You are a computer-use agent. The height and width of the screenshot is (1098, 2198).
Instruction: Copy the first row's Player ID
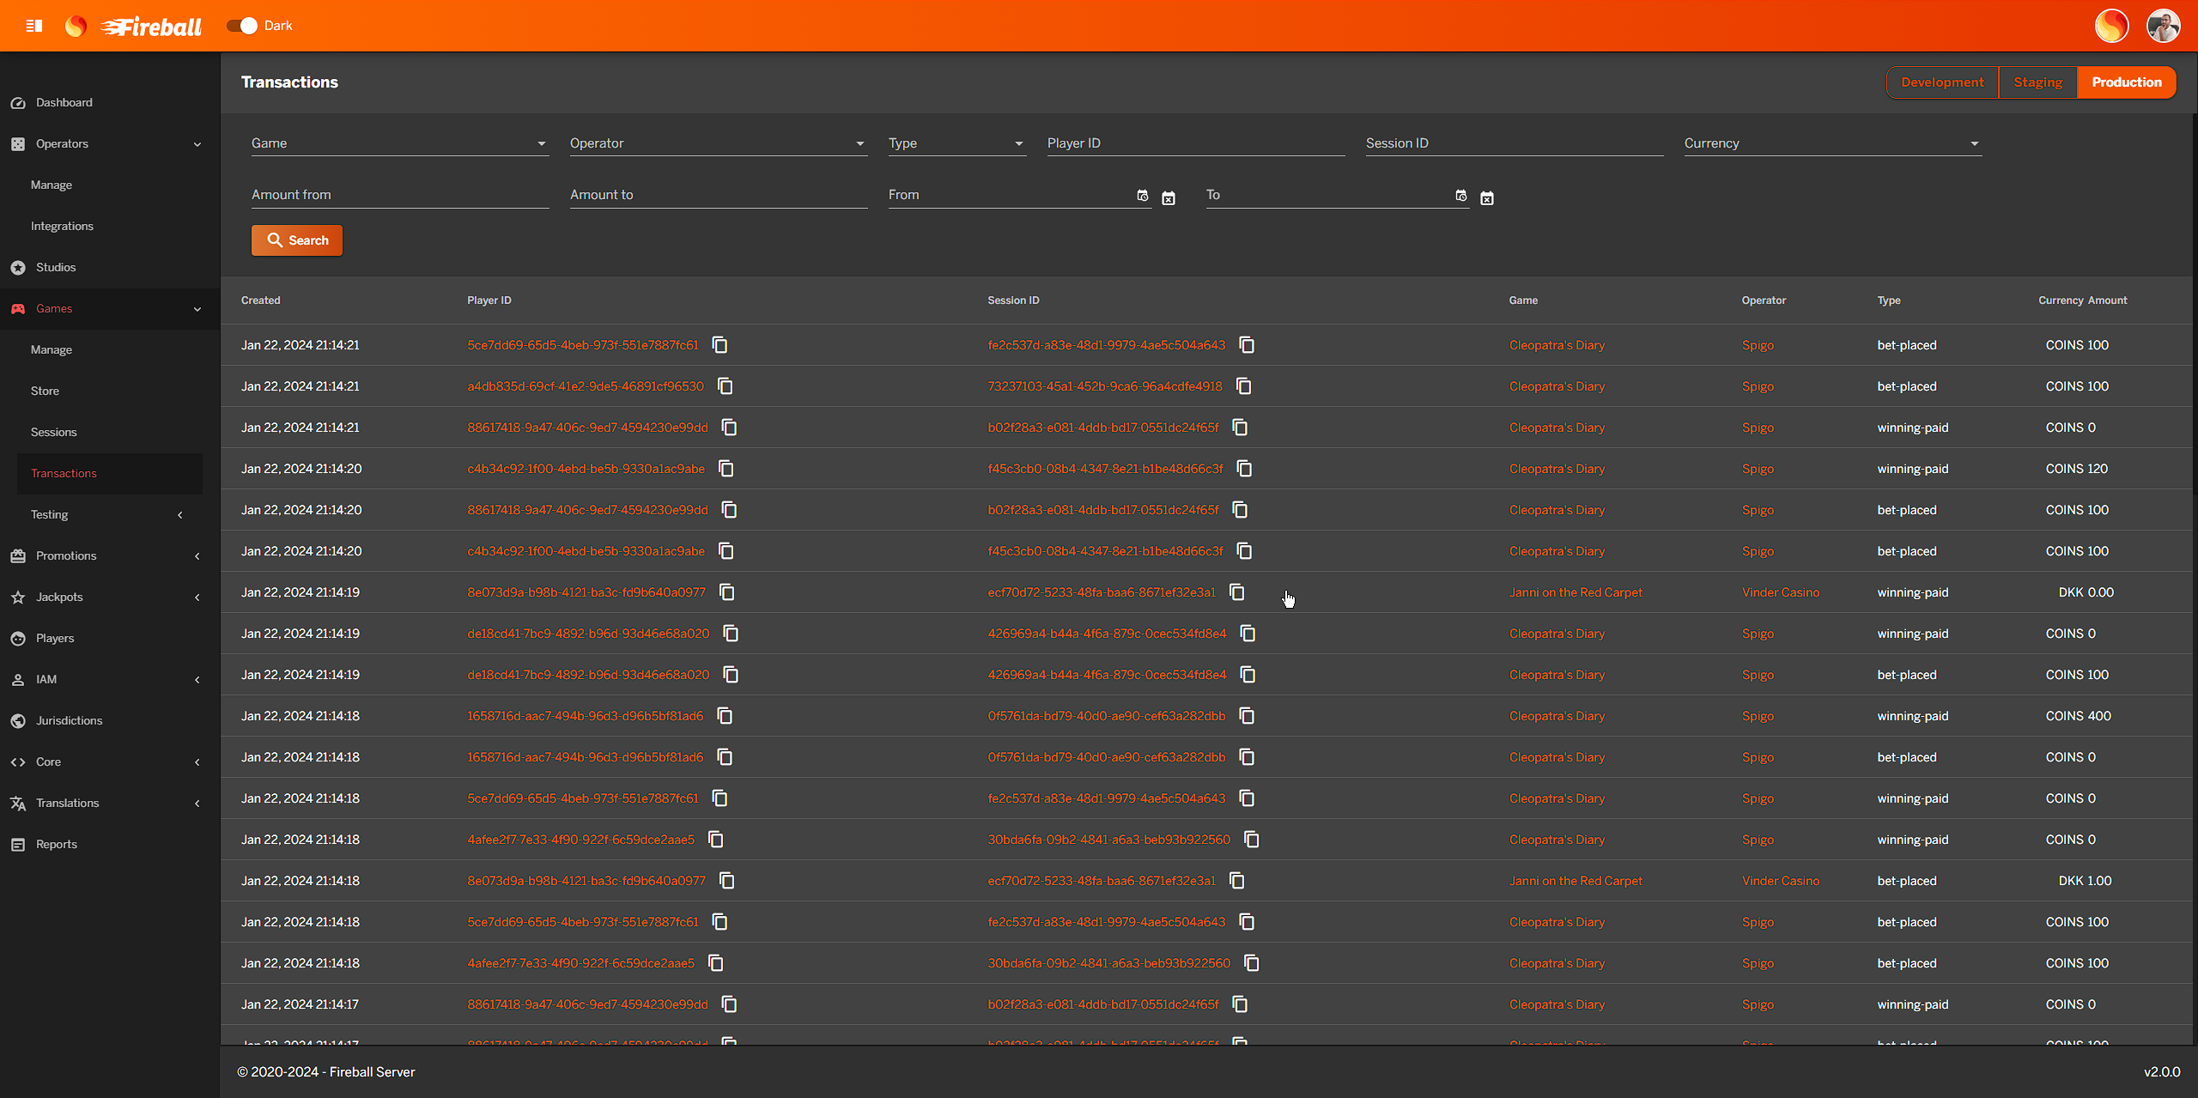click(x=720, y=345)
